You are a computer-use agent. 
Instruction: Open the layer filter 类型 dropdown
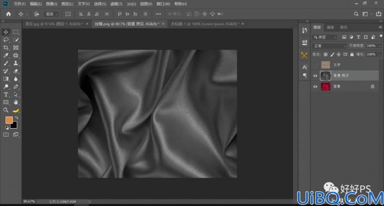[325, 37]
